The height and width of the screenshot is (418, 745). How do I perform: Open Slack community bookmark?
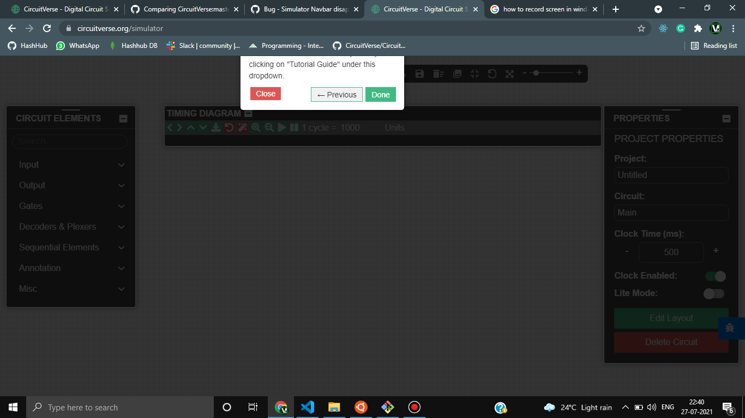pos(203,46)
